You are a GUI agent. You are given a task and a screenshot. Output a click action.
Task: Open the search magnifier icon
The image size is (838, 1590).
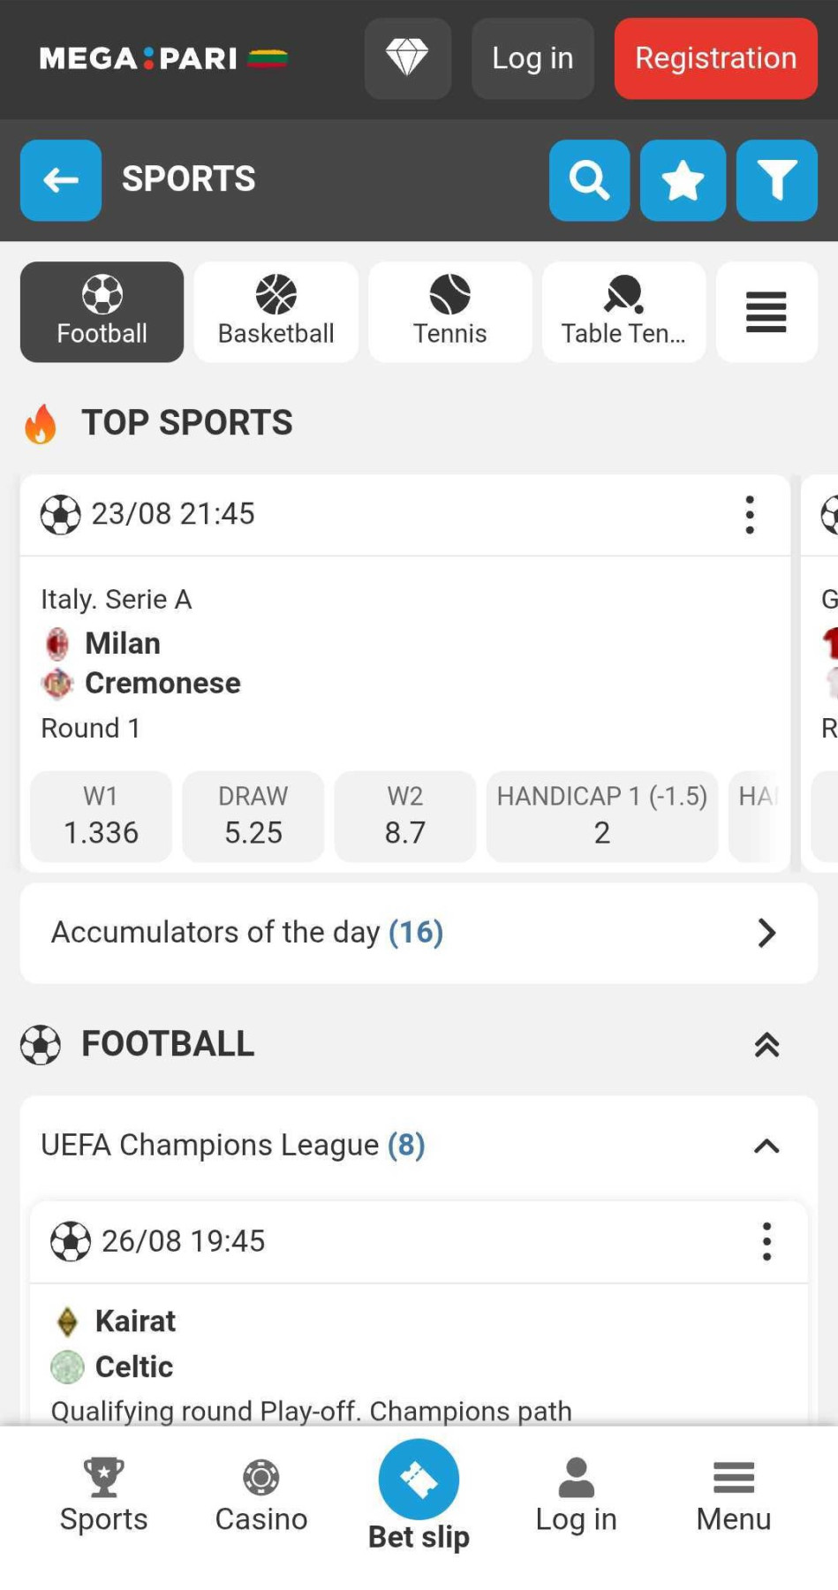click(x=589, y=180)
